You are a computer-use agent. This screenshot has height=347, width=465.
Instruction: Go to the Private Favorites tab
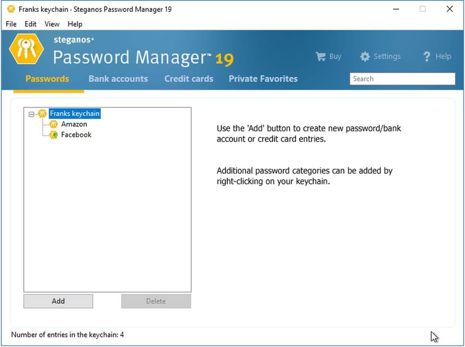pos(263,79)
